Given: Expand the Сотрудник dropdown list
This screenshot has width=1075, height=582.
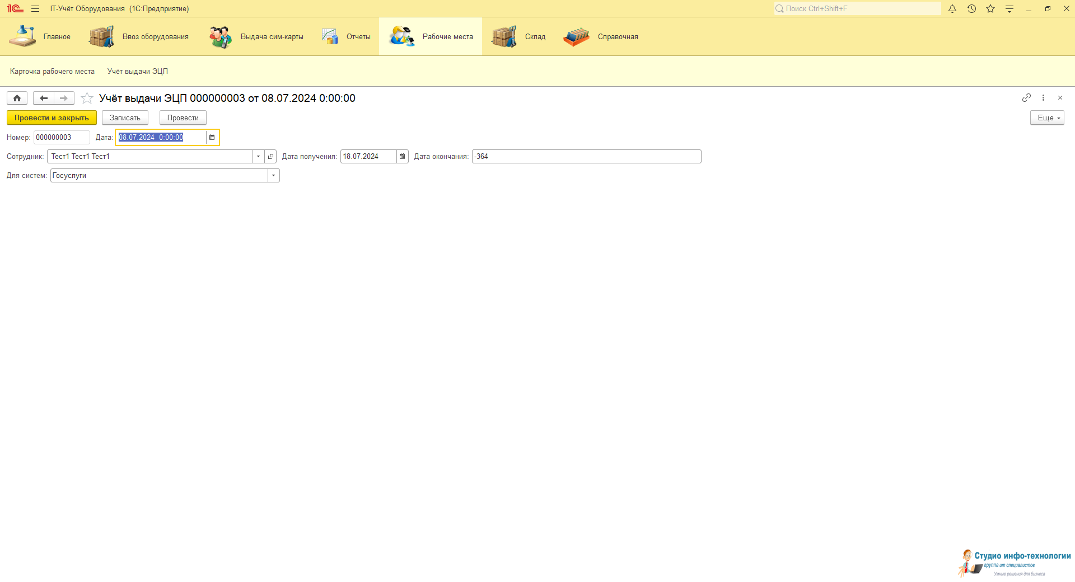Looking at the screenshot, I should [258, 157].
